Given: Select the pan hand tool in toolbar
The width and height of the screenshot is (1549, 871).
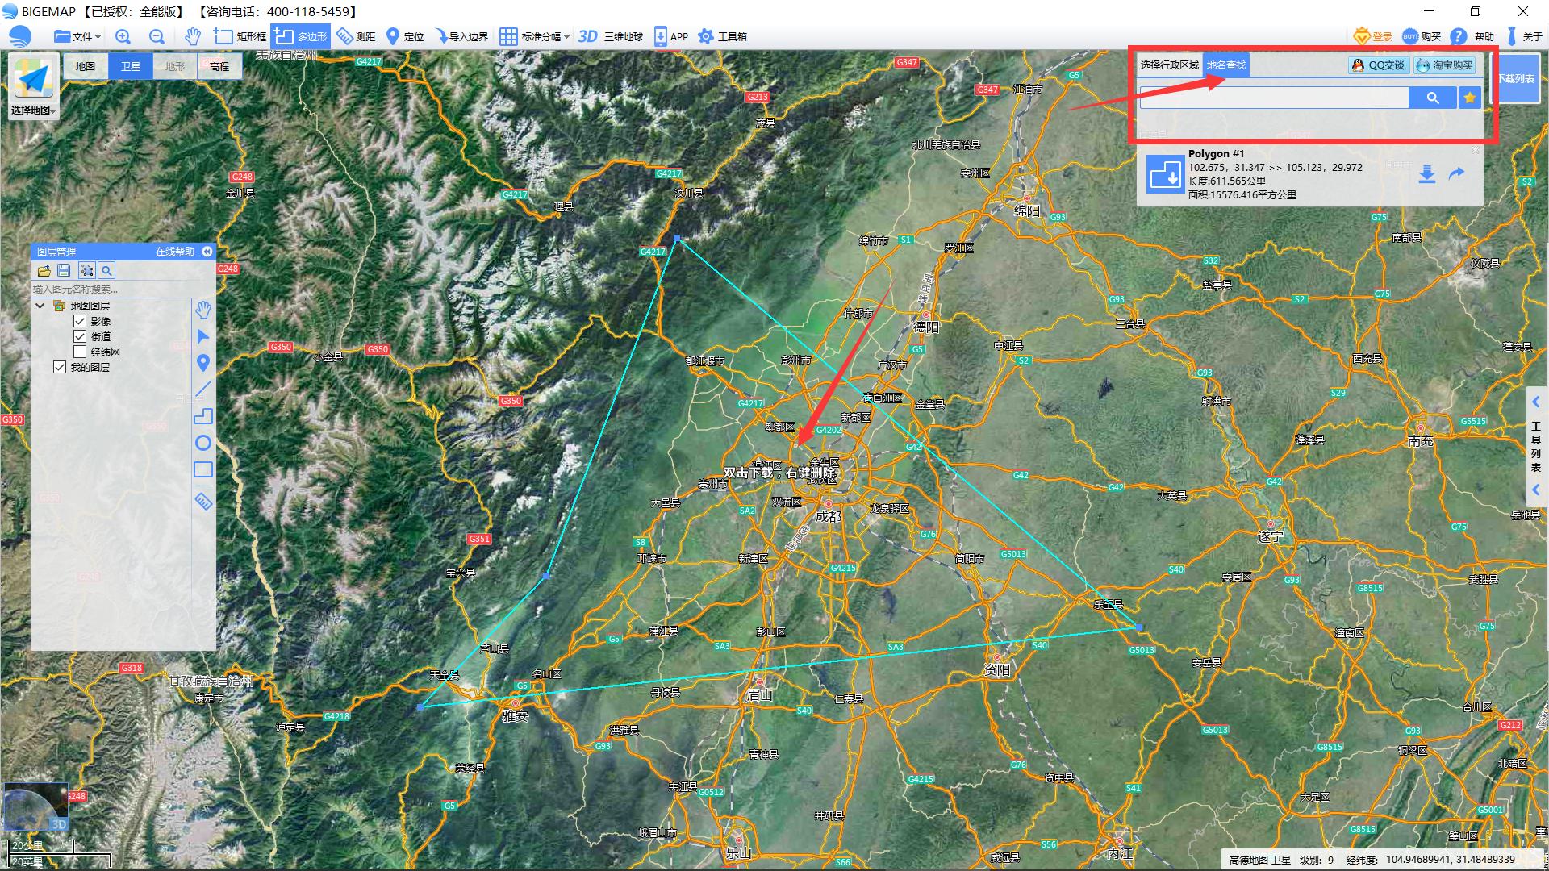Looking at the screenshot, I should tap(192, 36).
